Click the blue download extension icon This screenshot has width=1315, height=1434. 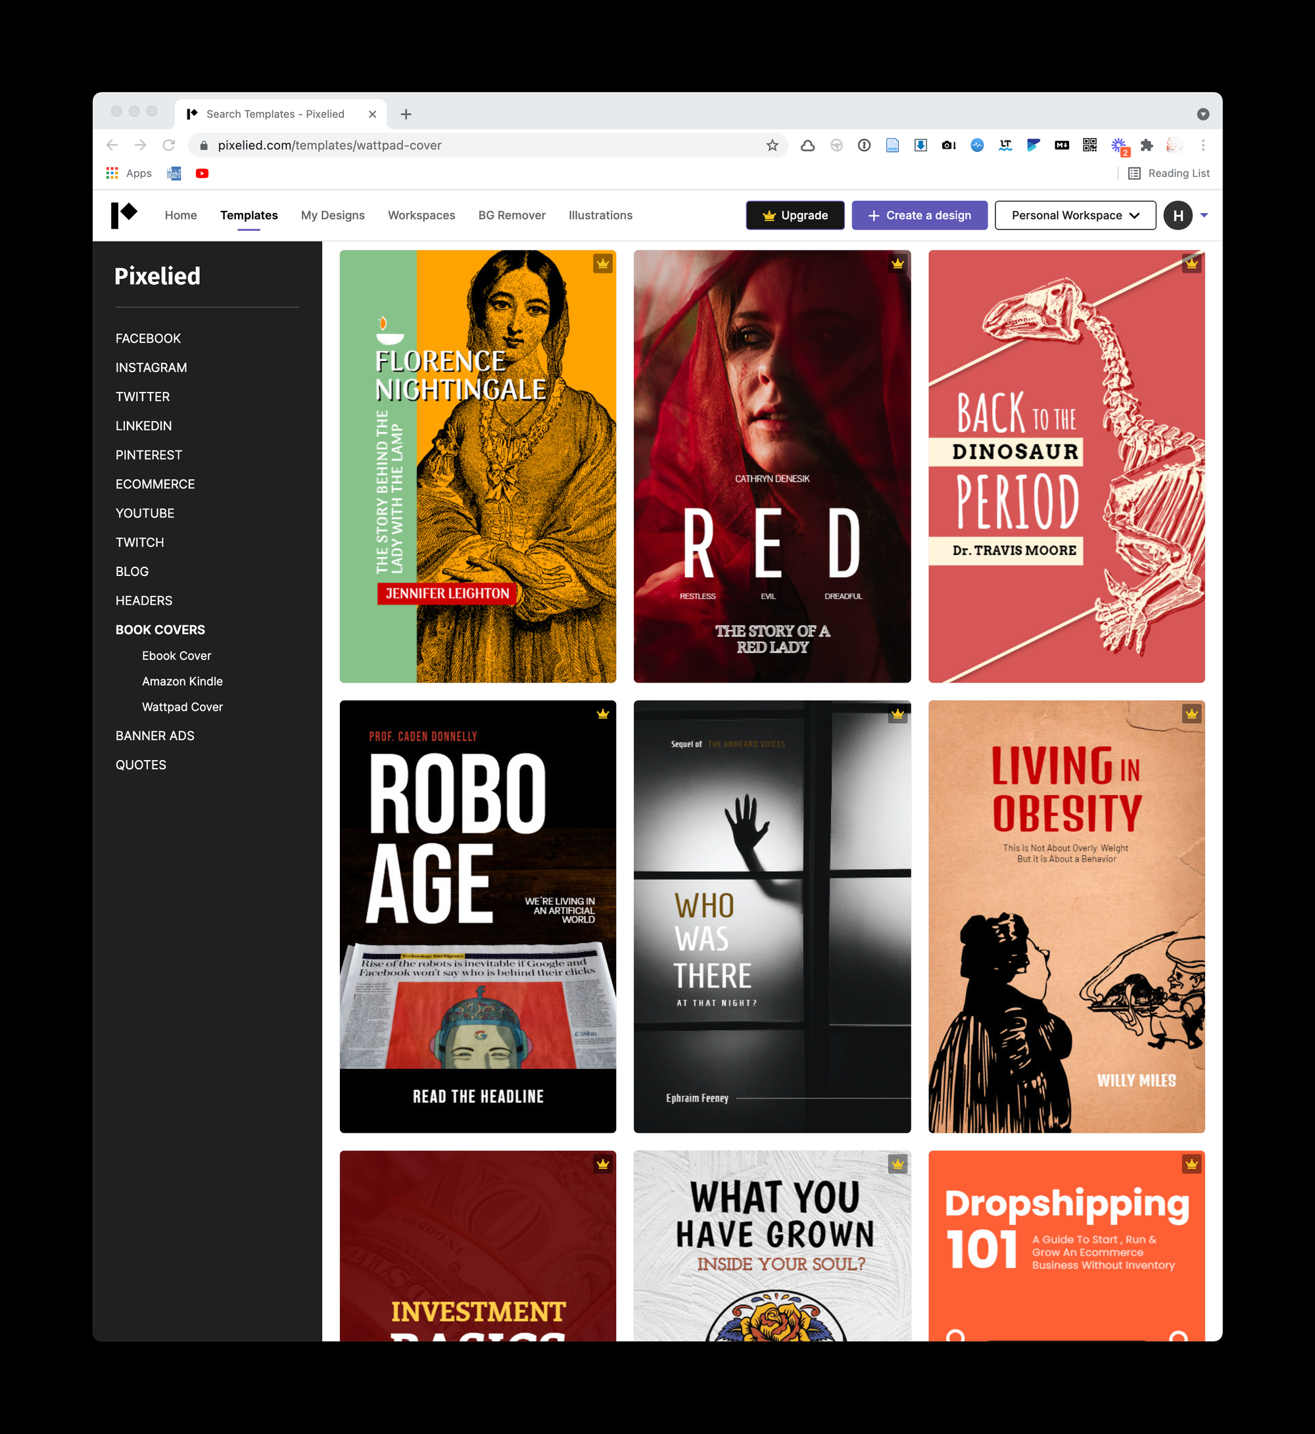tap(920, 145)
